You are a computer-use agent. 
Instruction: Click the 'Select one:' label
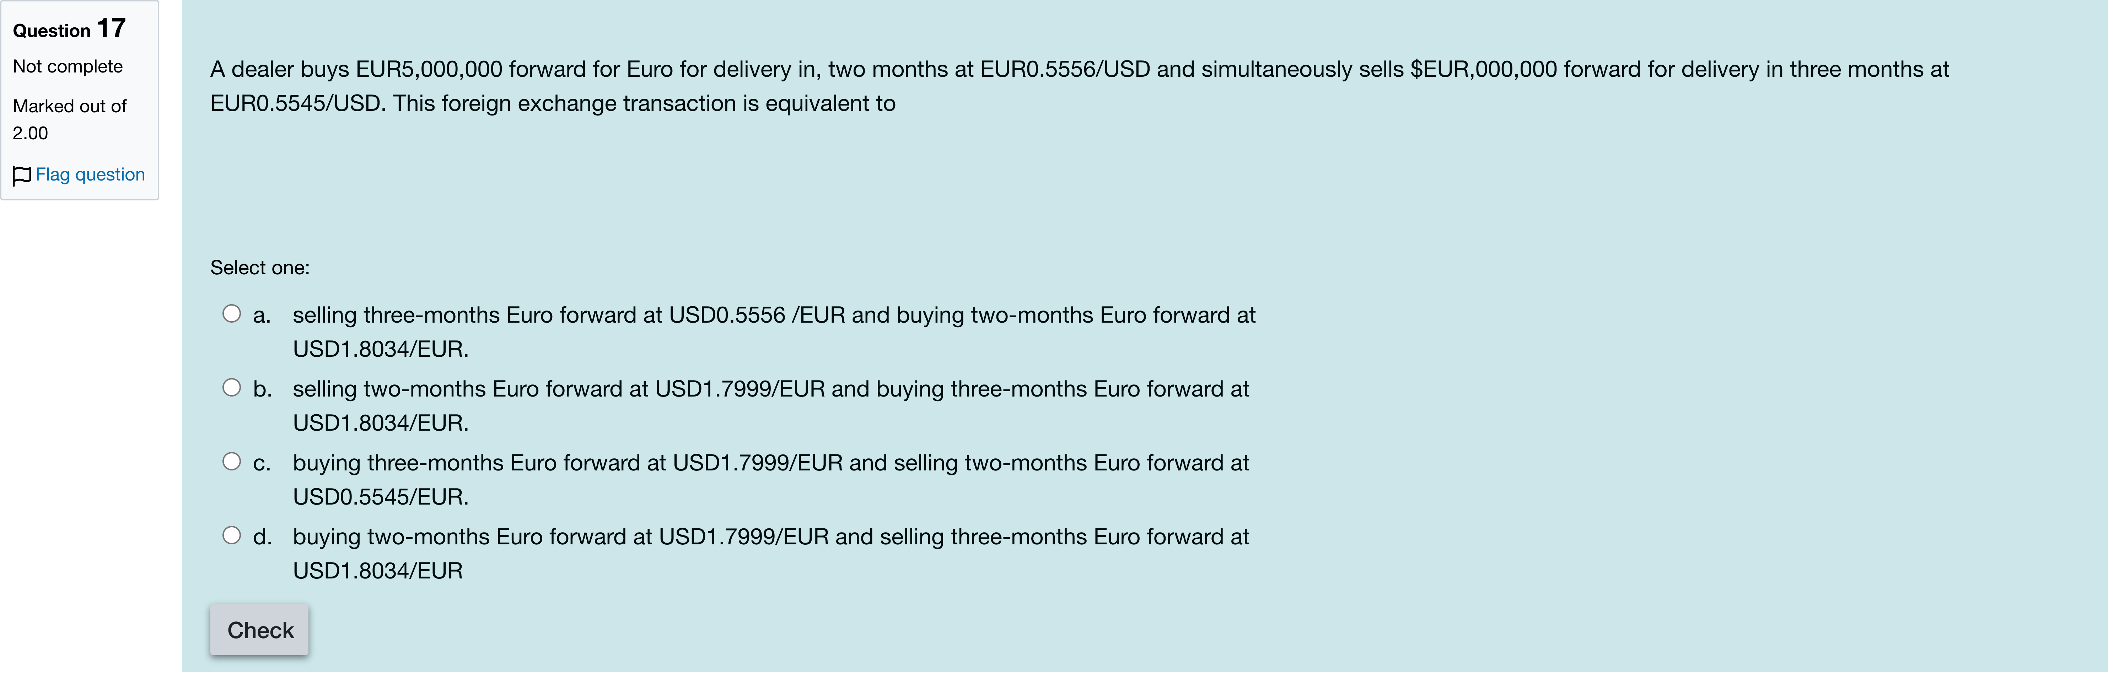[259, 268]
